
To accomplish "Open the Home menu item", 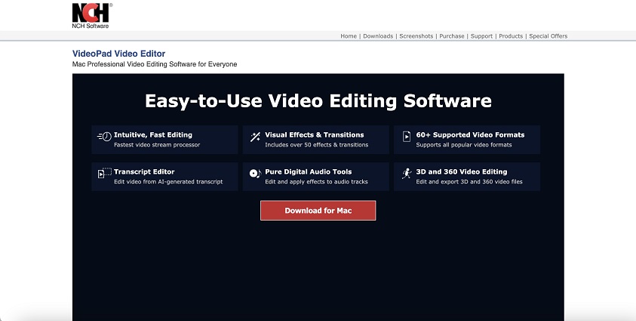I will point(349,36).
